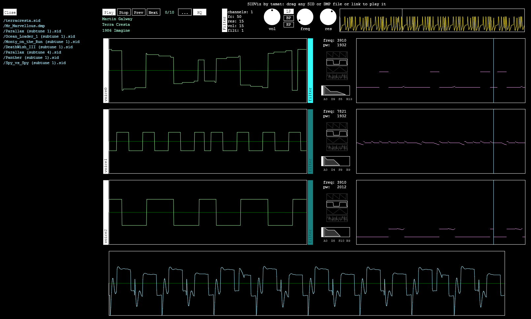Click the res knob
The image size is (531, 319).
[x=328, y=17]
